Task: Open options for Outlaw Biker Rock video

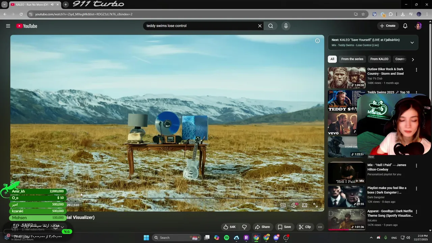Action: pos(416,70)
